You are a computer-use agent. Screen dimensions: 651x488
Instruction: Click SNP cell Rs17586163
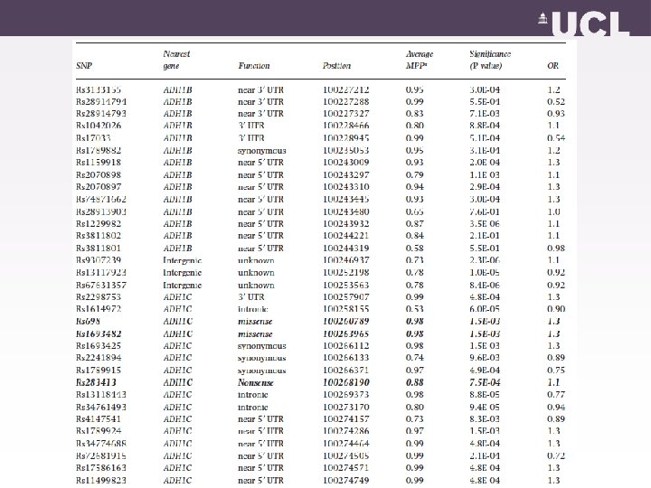[101, 468]
